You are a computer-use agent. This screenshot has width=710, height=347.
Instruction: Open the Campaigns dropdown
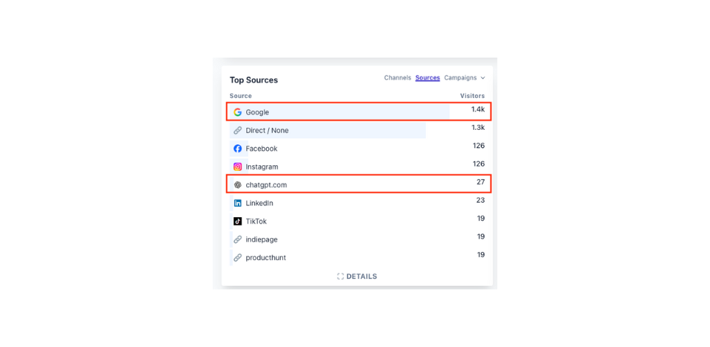point(461,78)
